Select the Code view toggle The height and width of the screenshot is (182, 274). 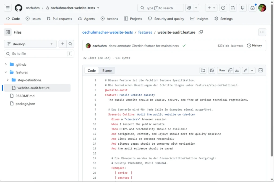[x=92, y=71]
